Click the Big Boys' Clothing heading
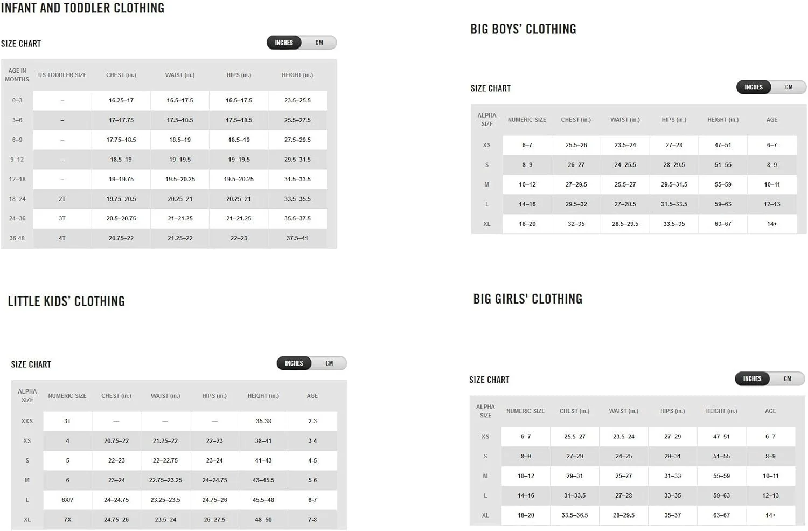808x531 pixels. (x=523, y=29)
